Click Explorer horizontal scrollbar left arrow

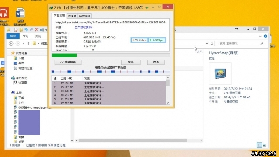77,140
